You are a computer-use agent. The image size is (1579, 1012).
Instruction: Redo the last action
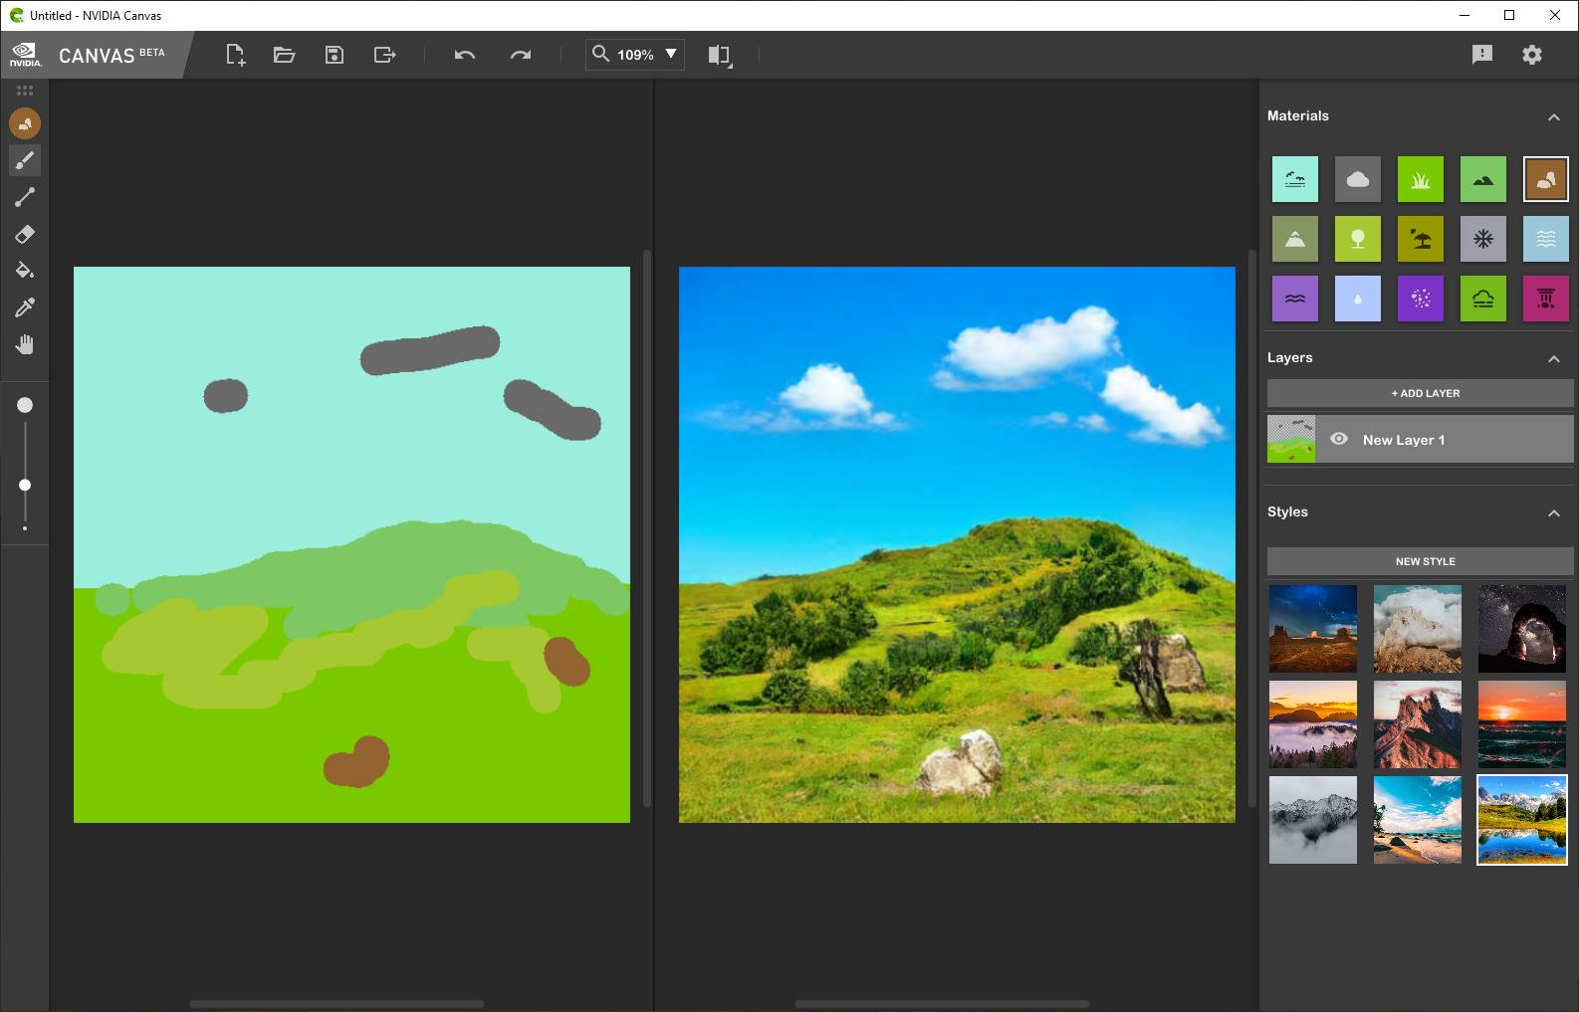pyautogui.click(x=521, y=55)
